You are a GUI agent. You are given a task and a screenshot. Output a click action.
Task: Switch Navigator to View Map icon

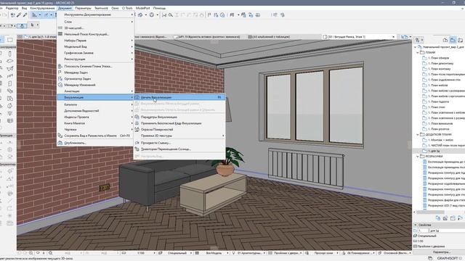(453, 40)
